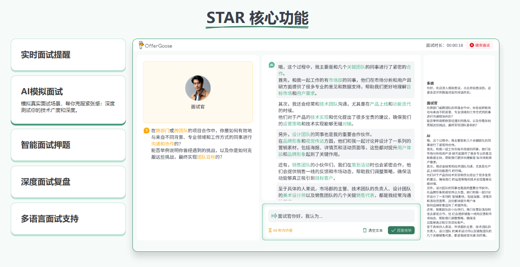
Task: Click the 面试官 label under the avatar
Action: pyautogui.click(x=198, y=107)
